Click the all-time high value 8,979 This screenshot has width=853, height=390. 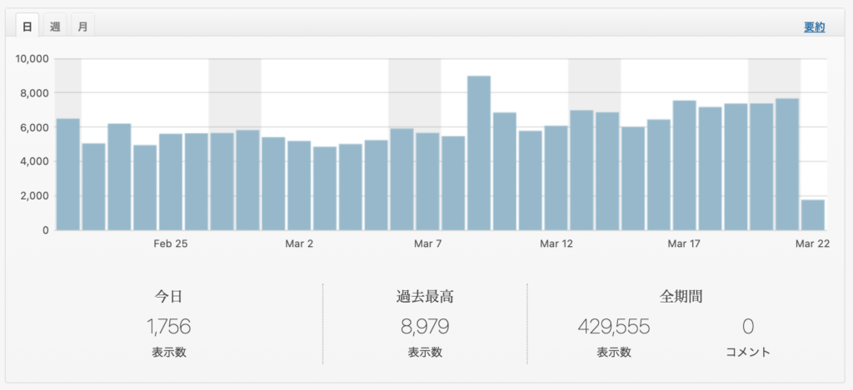click(x=425, y=327)
